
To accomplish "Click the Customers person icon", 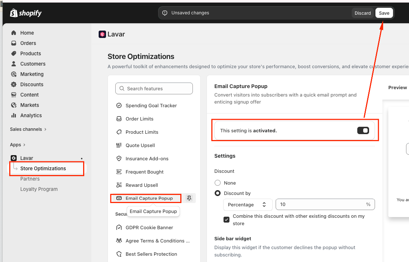I will pyautogui.click(x=14, y=64).
